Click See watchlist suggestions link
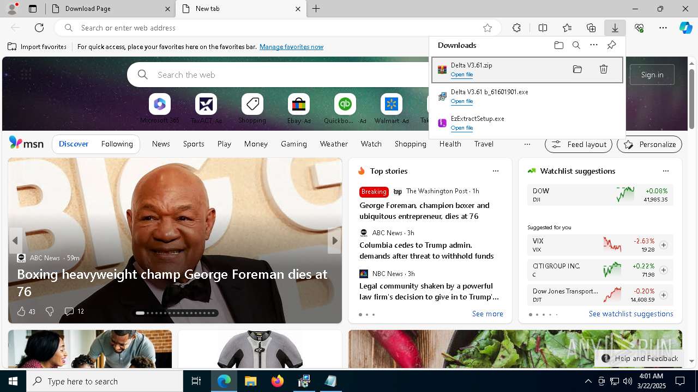The image size is (698, 392). 631,314
